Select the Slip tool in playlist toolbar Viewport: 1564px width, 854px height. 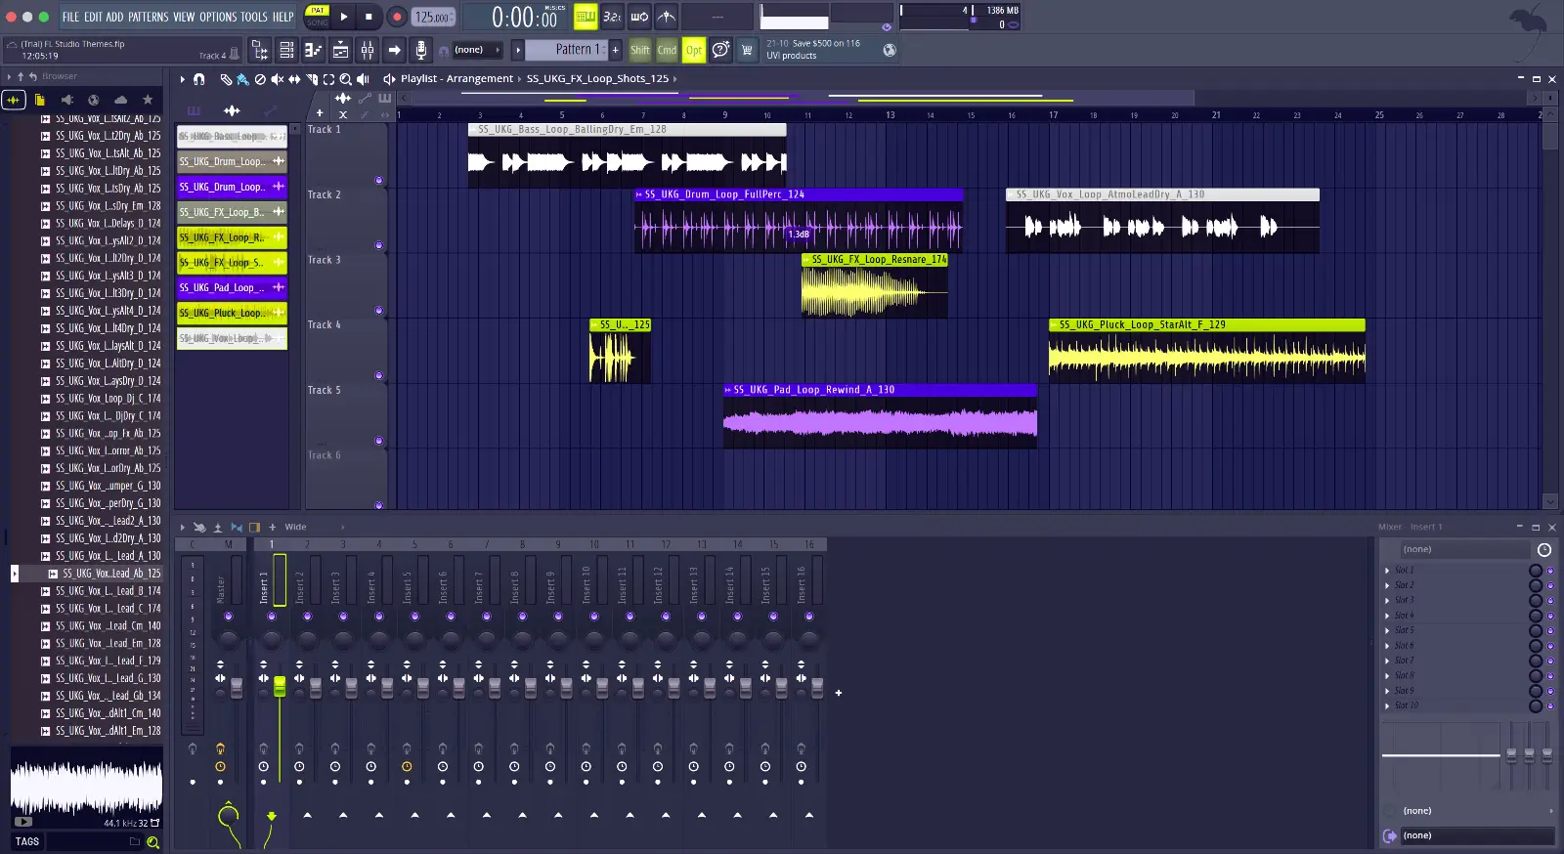(x=294, y=79)
